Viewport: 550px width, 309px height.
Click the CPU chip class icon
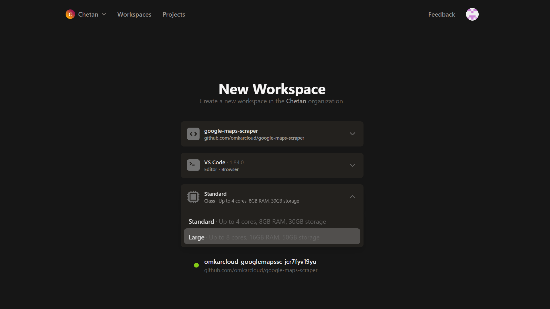193,197
